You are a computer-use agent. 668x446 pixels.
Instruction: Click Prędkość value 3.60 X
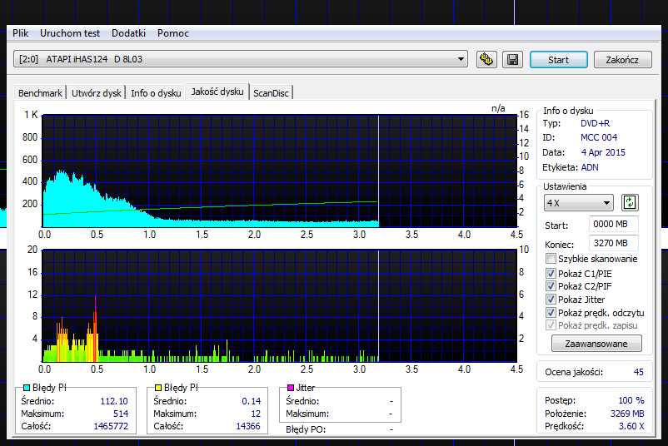[631, 426]
